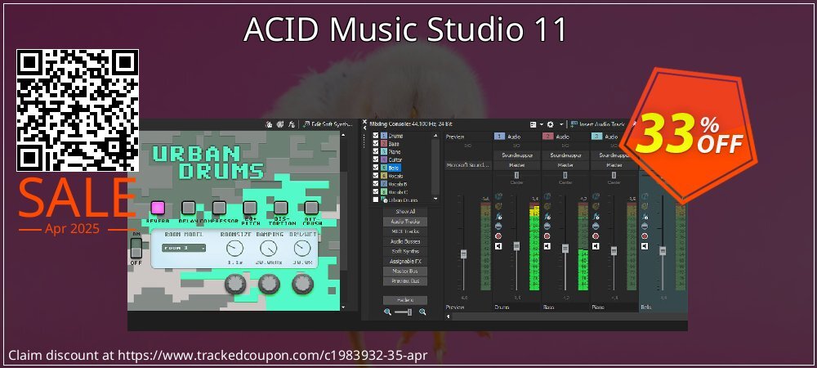Click the Drums channel volume fader
The height and width of the screenshot is (368, 817).
(516, 246)
